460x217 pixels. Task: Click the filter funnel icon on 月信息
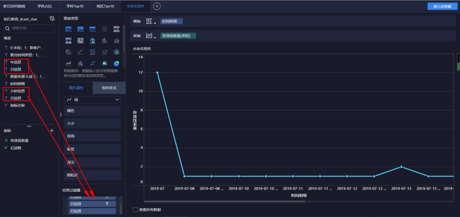tap(108, 204)
